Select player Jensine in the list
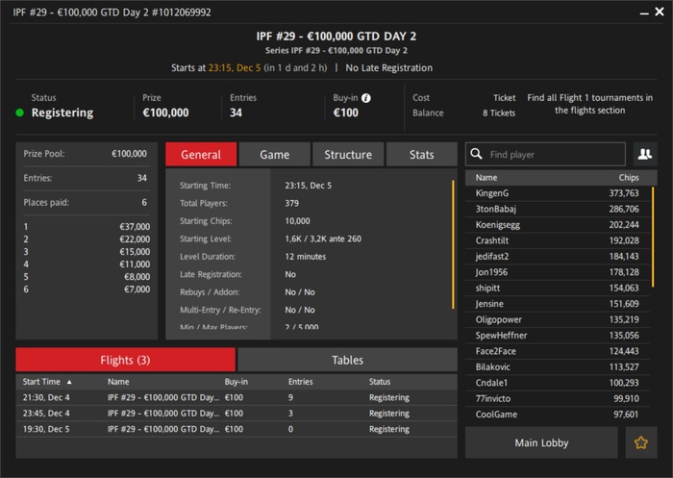The height and width of the screenshot is (478, 673). click(x=558, y=304)
